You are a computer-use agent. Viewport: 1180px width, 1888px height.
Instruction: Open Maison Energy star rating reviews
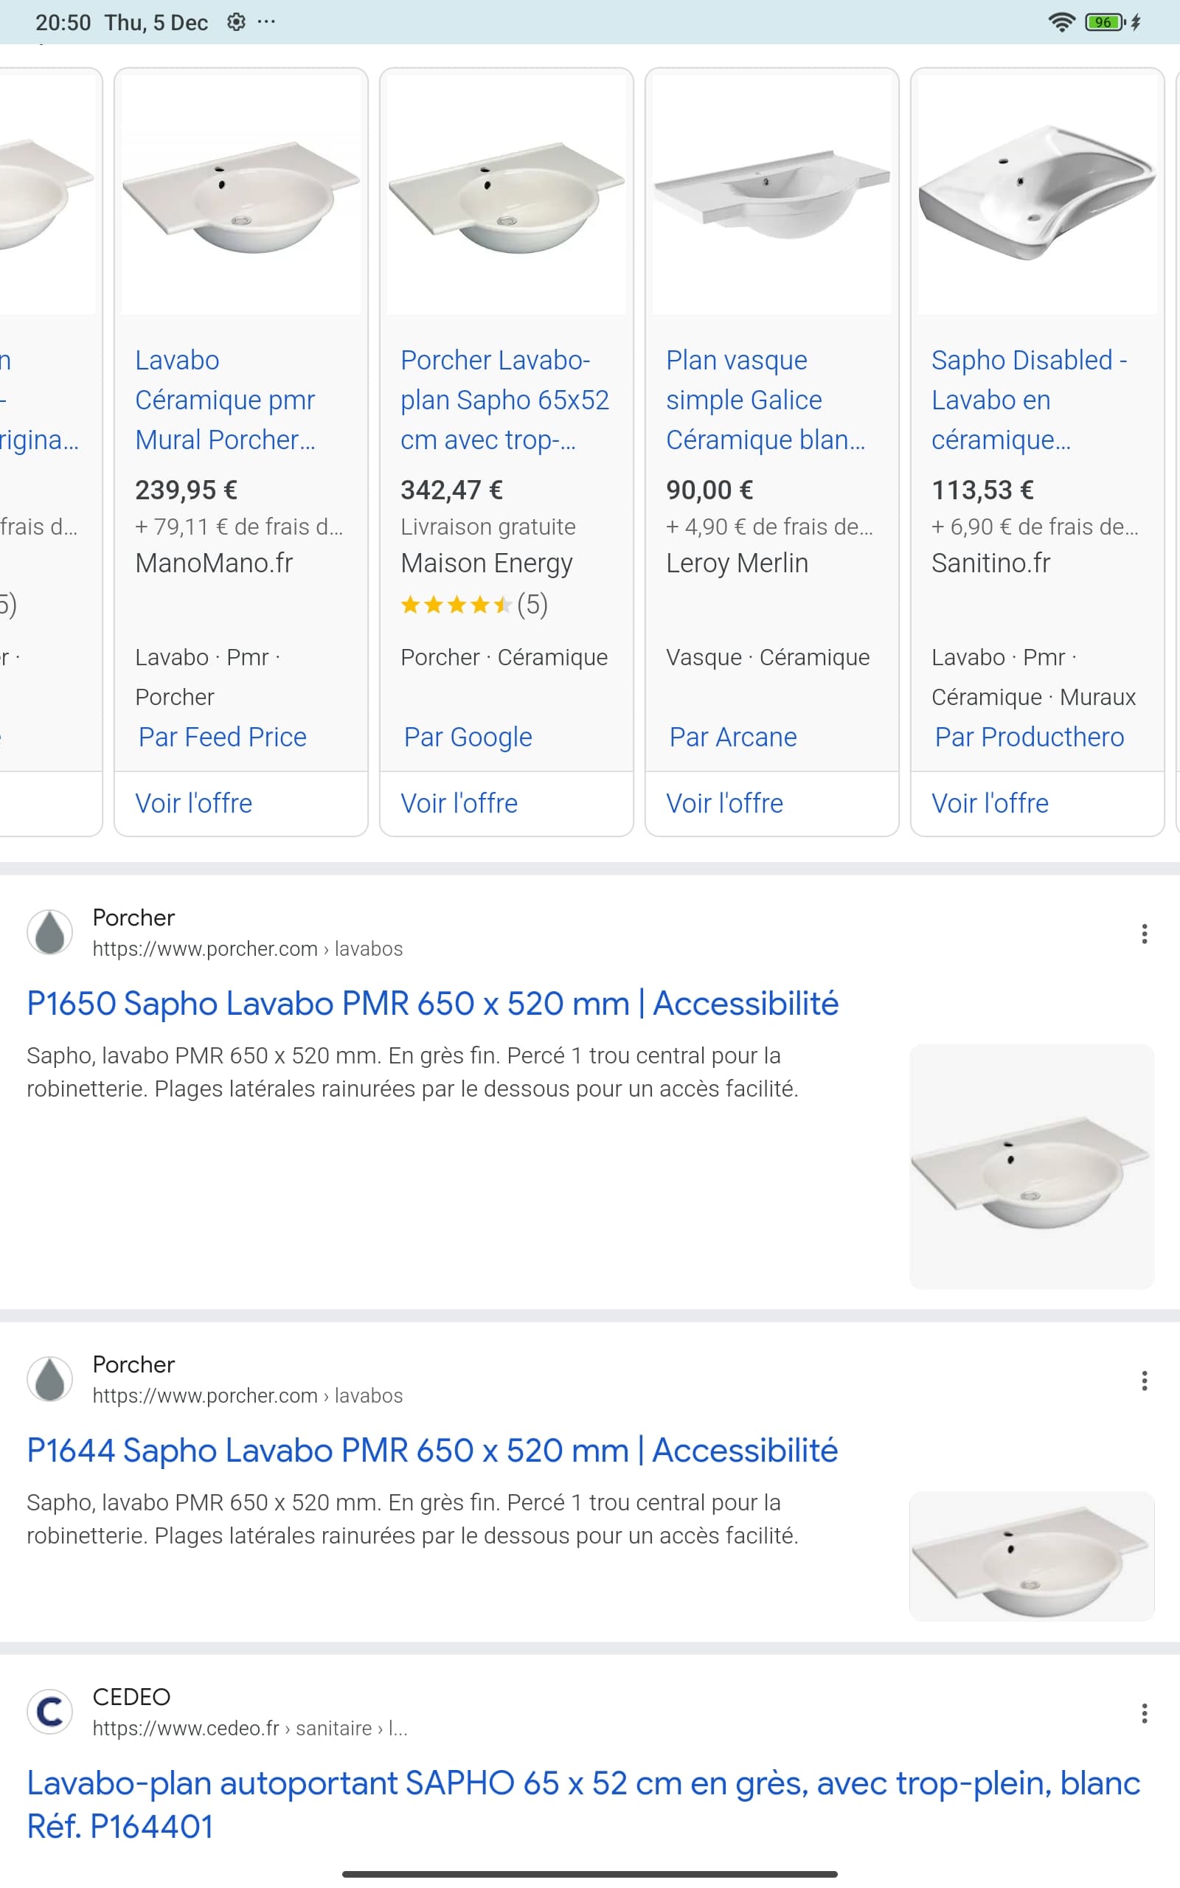tap(473, 604)
